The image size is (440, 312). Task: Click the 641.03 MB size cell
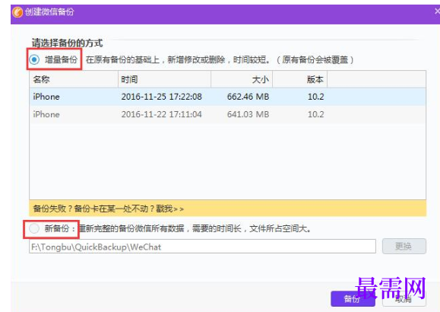248,114
